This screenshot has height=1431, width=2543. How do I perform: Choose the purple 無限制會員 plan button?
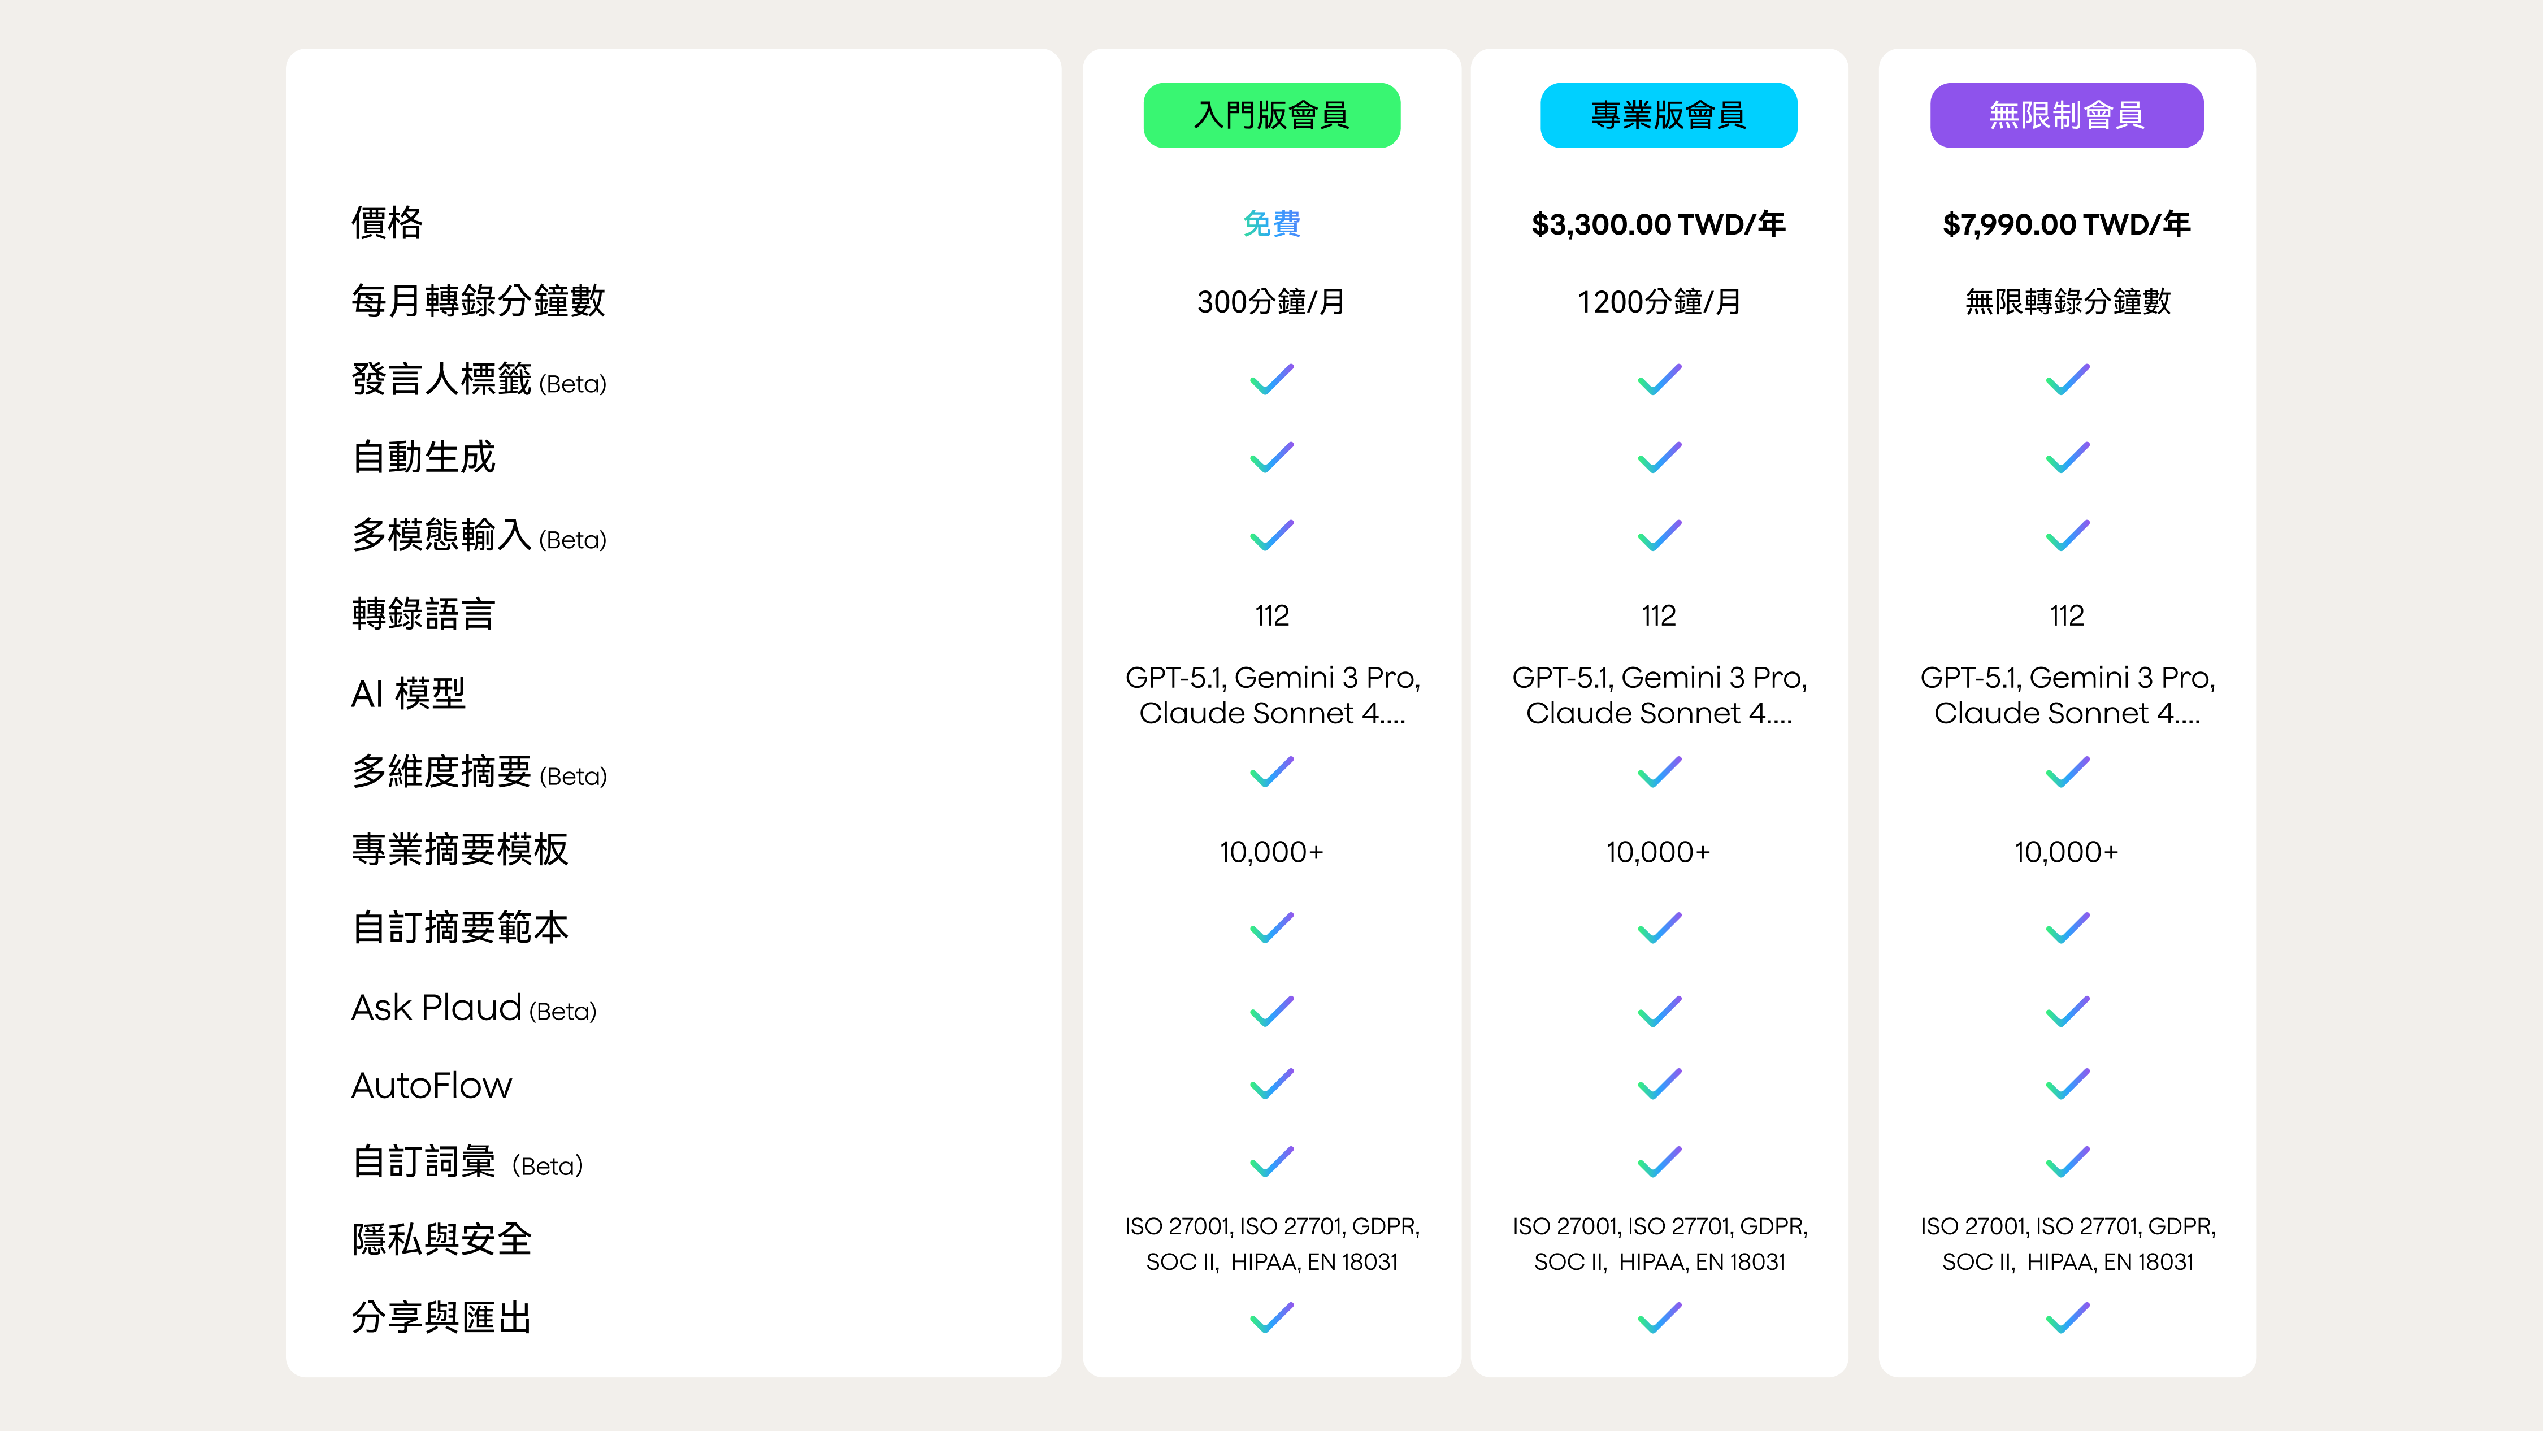(2066, 115)
